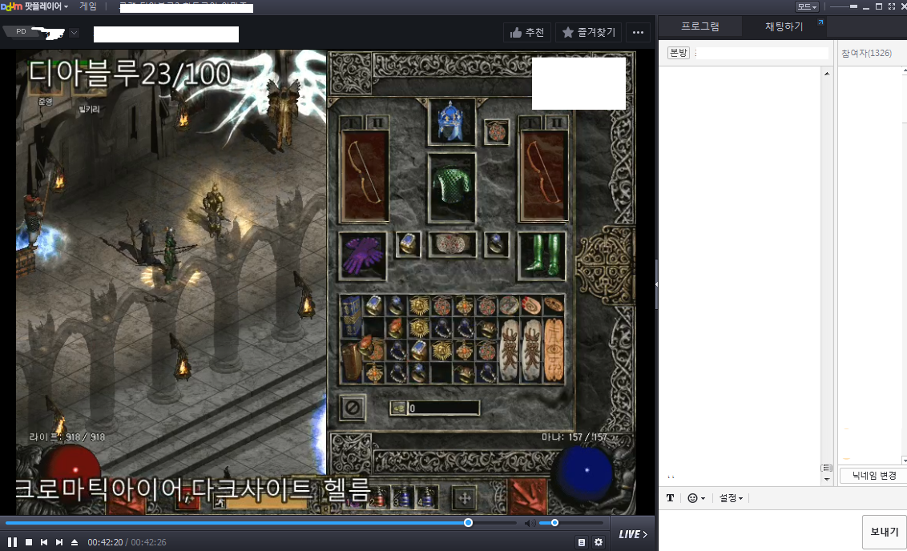This screenshot has height=551, width=907.
Task: Click the chat message input area
Action: [759, 531]
